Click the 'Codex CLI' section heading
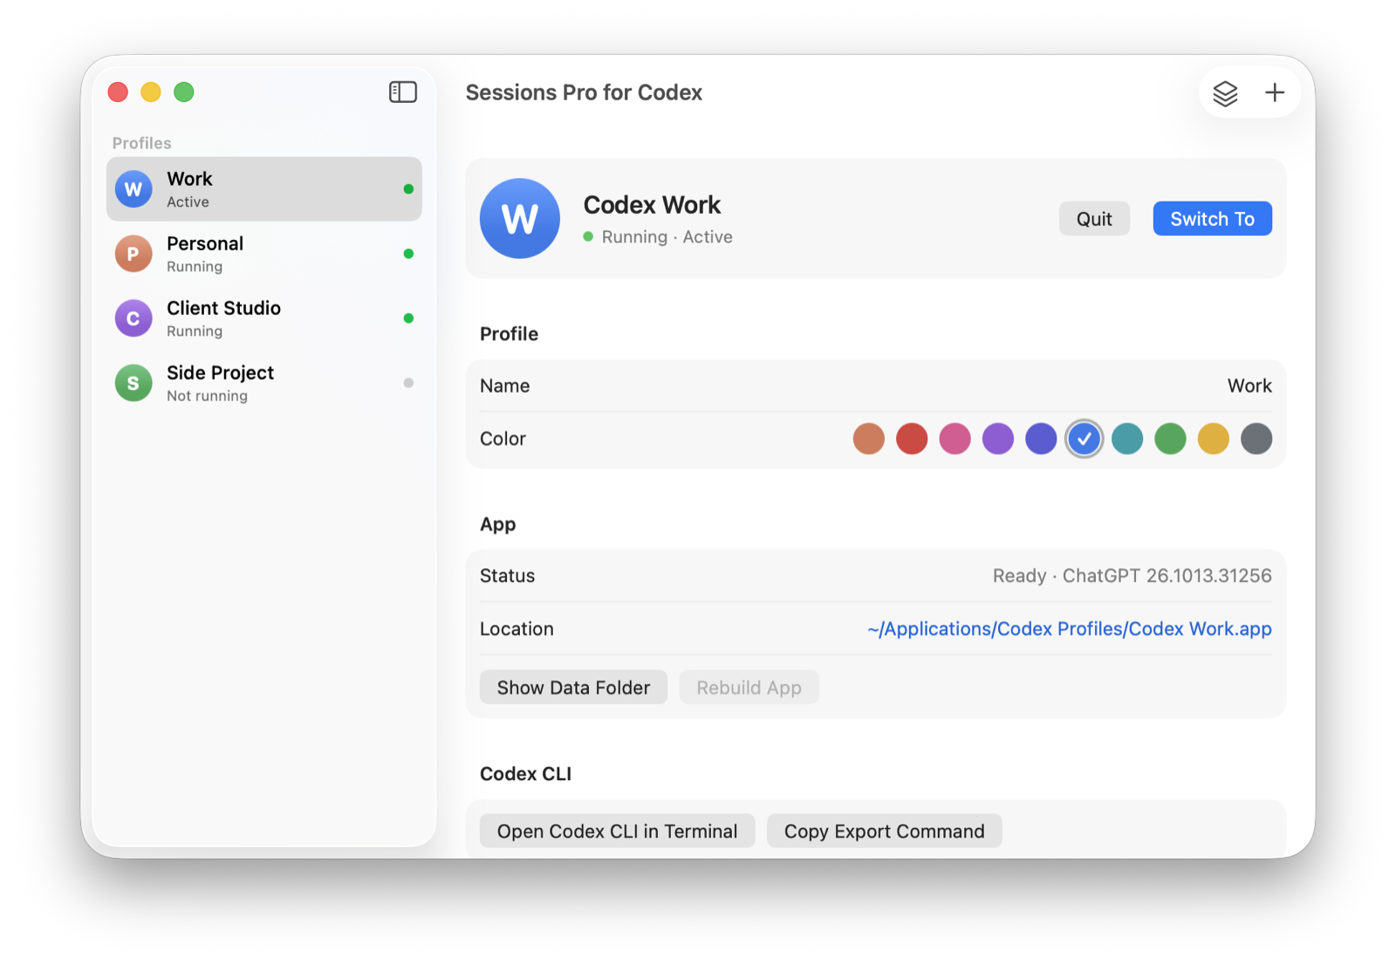 pyautogui.click(x=525, y=774)
